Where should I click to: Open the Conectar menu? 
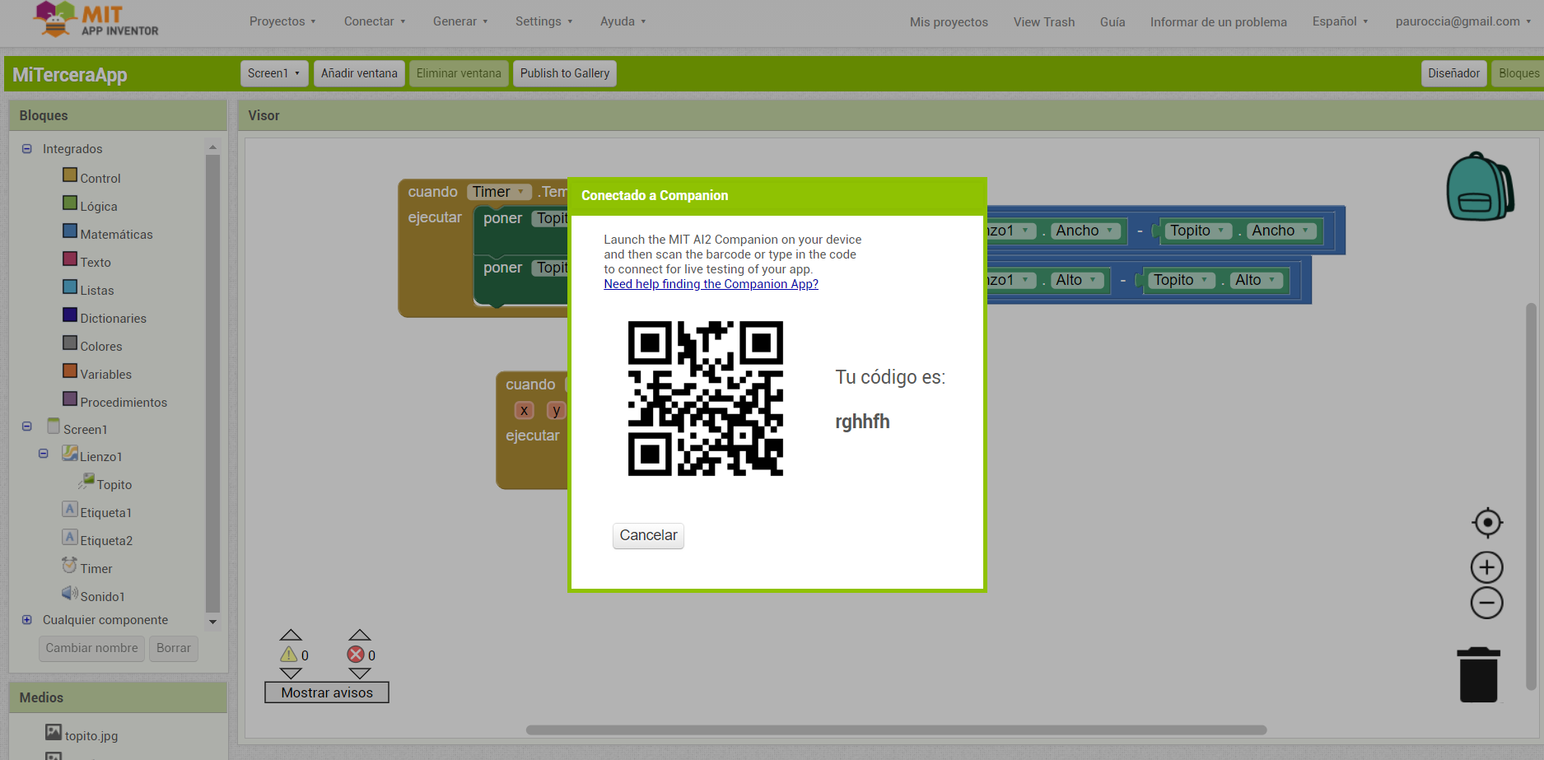point(375,21)
